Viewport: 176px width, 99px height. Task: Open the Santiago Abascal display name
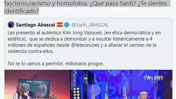[x=35, y=25]
